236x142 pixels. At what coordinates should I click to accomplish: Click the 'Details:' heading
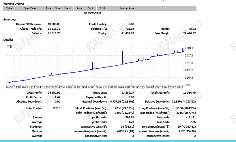point(8,40)
